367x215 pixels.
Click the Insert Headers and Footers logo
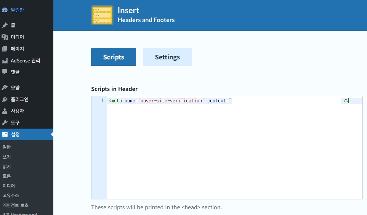coord(102,15)
